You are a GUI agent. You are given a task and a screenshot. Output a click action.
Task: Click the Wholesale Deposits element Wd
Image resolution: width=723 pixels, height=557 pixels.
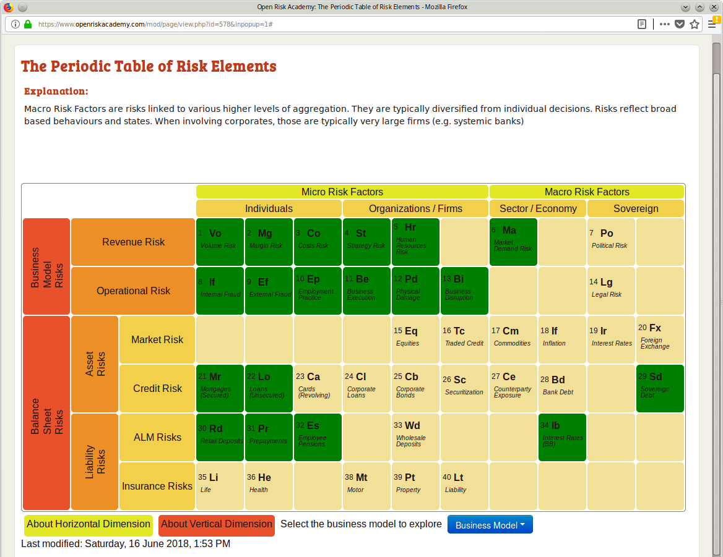pyautogui.click(x=415, y=437)
